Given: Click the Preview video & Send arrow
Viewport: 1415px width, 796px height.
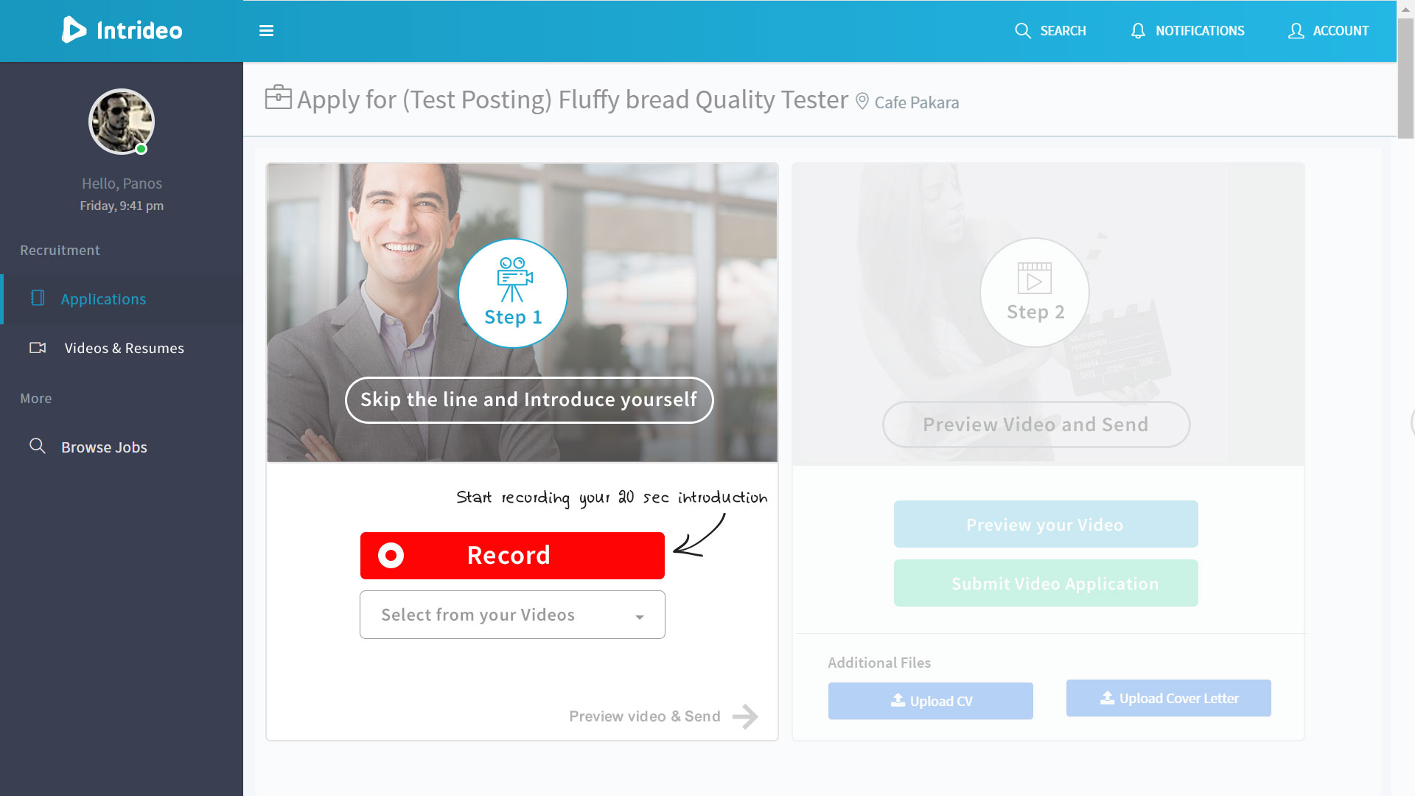Looking at the screenshot, I should pos(745,716).
